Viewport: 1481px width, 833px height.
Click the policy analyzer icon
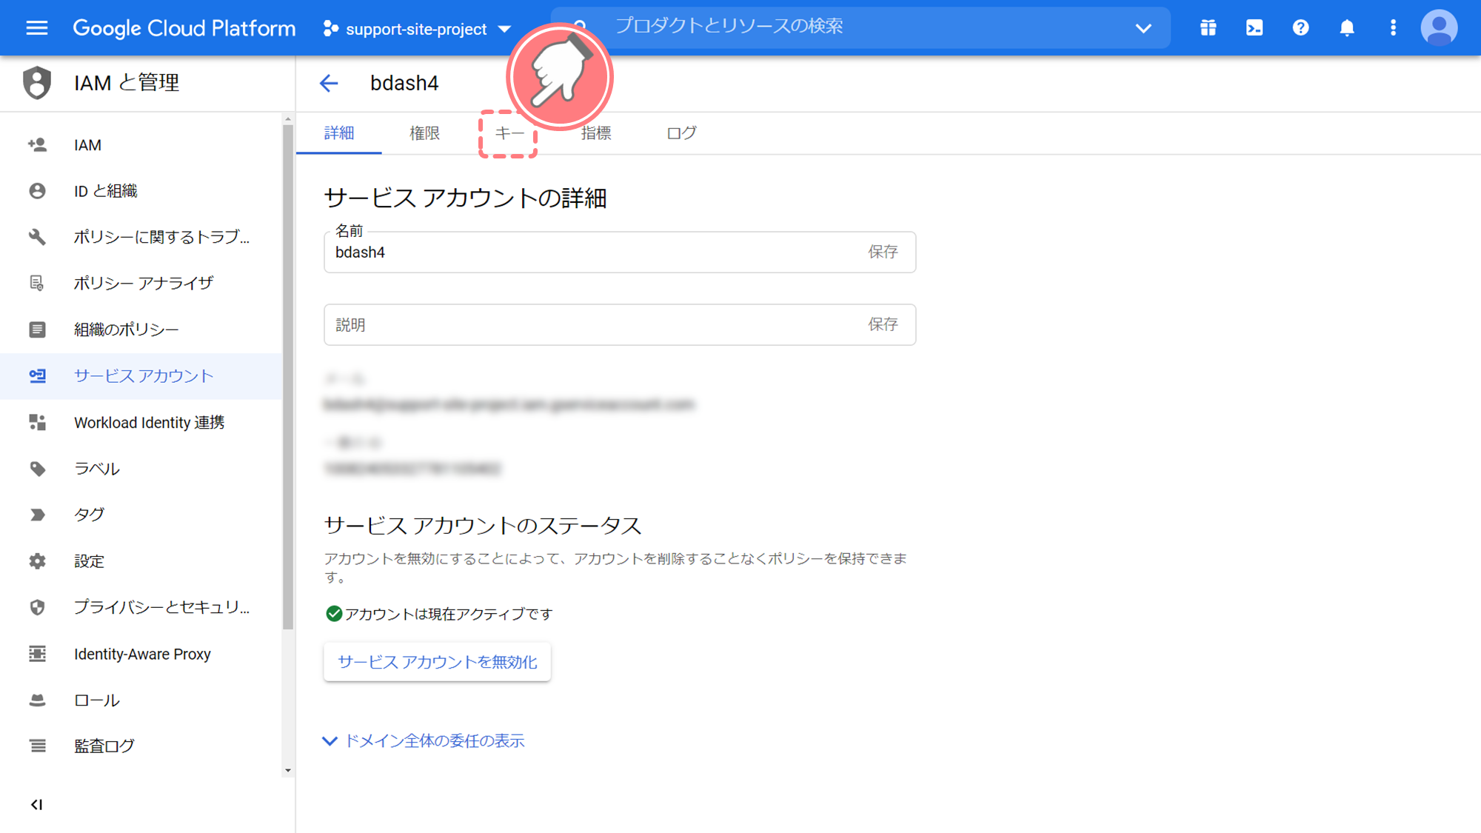coord(37,283)
